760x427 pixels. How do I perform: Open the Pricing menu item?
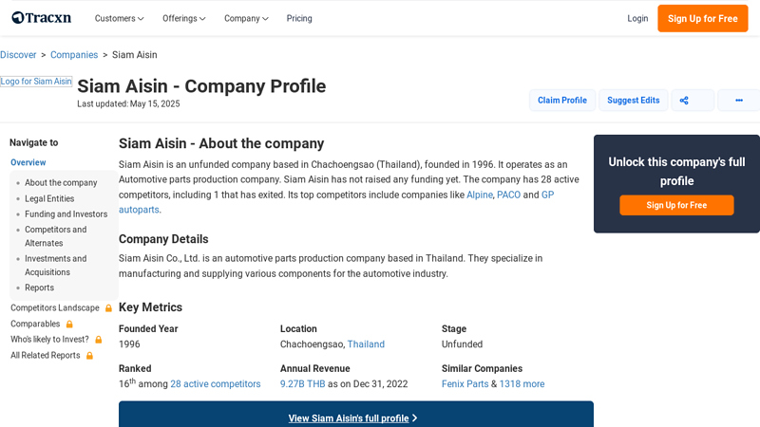coord(299,18)
